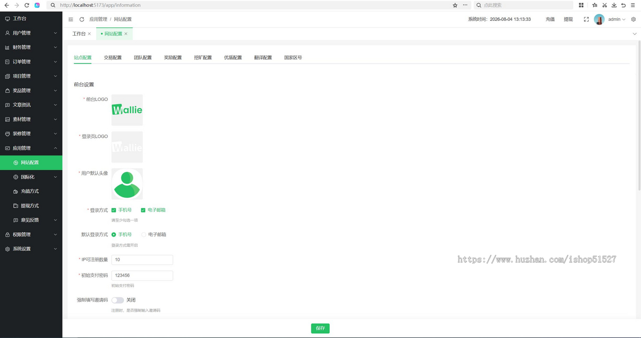Click the 初始支付密码 input field
The width and height of the screenshot is (641, 338).
tap(142, 276)
